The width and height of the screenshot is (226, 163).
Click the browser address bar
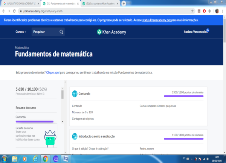tap(106, 11)
